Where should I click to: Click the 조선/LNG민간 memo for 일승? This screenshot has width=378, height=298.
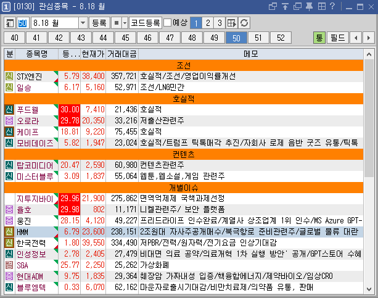click(162, 88)
